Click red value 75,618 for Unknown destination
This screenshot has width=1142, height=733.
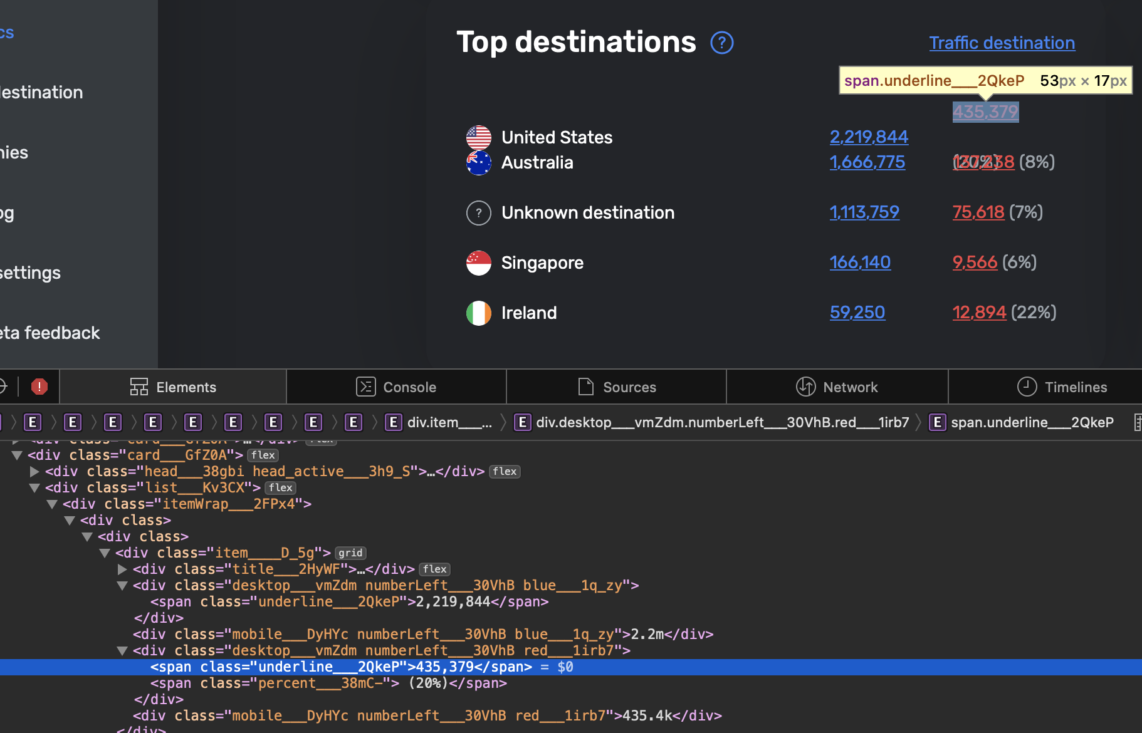[x=978, y=212]
